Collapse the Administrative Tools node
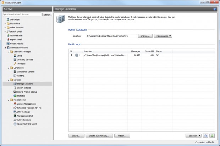Viewport: 220px width, 146px height. pyautogui.click(x=5, y=48)
